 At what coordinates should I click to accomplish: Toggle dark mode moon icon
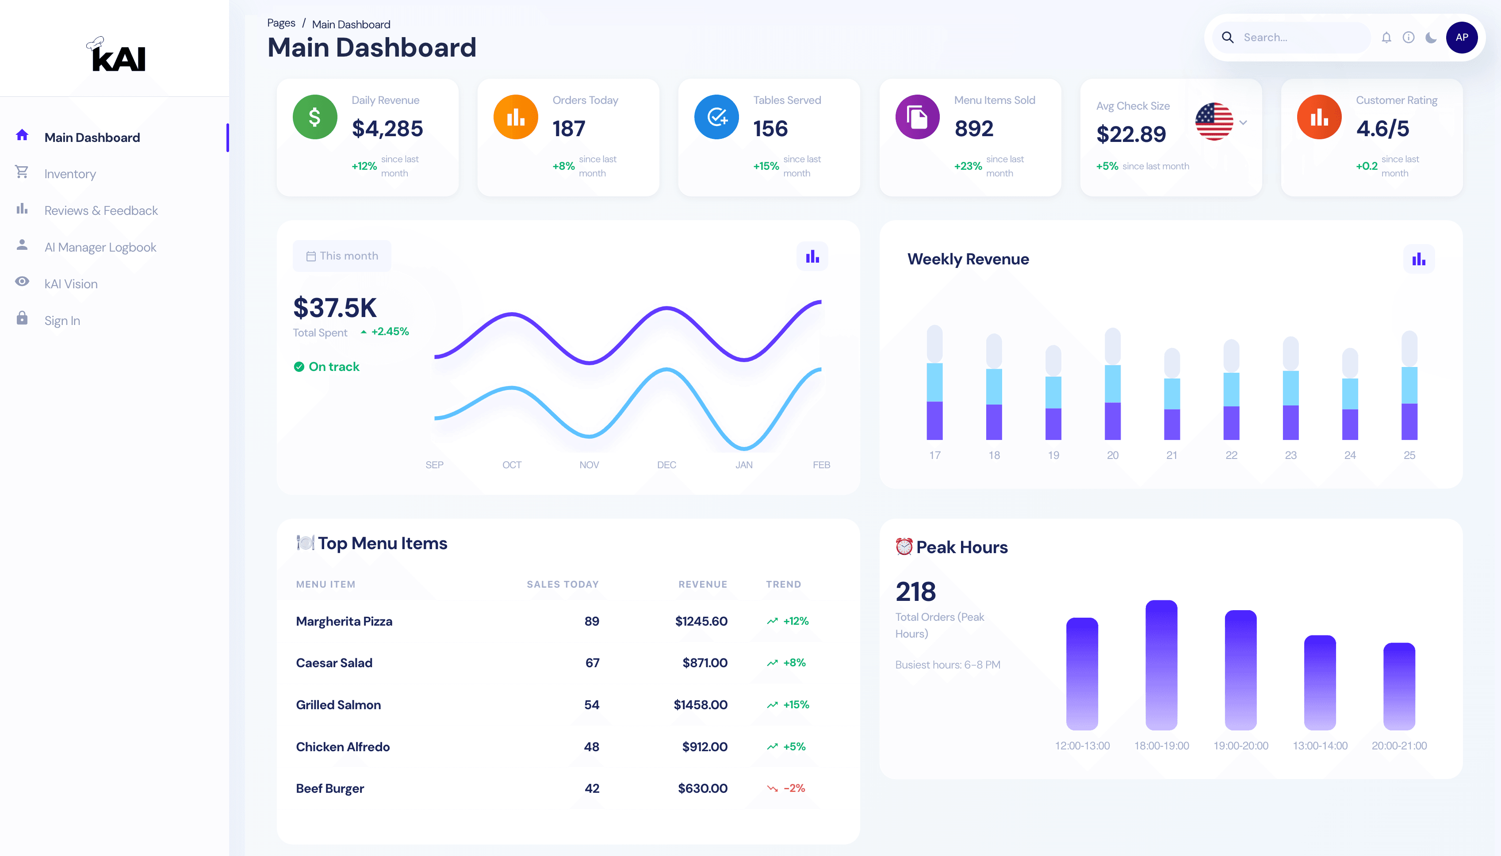pyautogui.click(x=1430, y=38)
